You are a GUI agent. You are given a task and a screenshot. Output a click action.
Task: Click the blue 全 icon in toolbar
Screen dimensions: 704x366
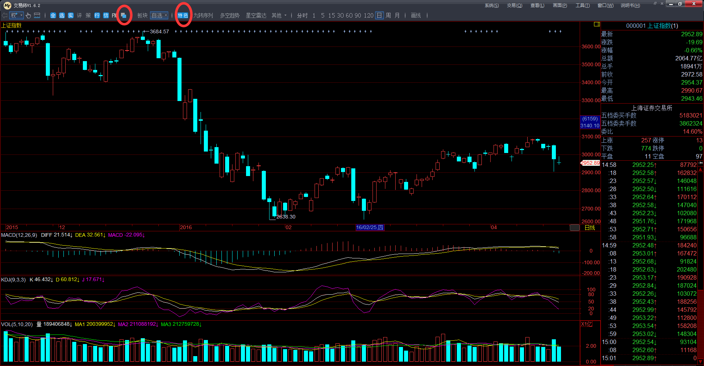[x=53, y=15]
